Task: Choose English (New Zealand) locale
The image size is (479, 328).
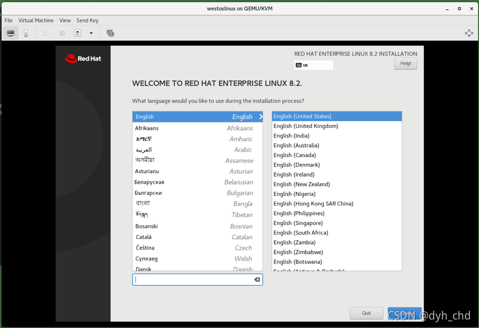Action: tap(337, 184)
